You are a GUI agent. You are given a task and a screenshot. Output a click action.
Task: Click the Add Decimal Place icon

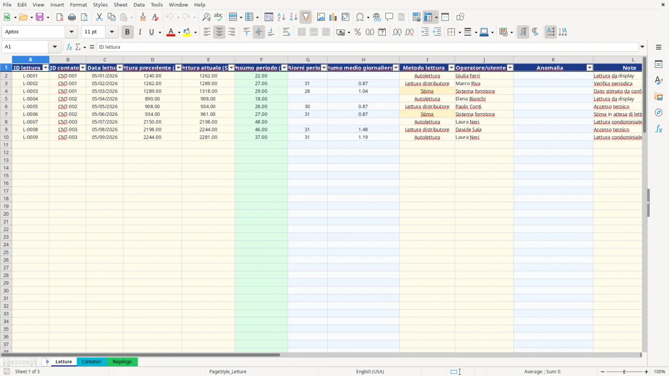[x=397, y=32]
